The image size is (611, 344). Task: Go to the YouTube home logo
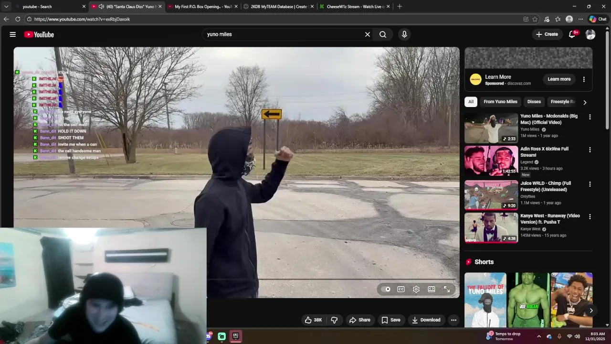point(39,34)
